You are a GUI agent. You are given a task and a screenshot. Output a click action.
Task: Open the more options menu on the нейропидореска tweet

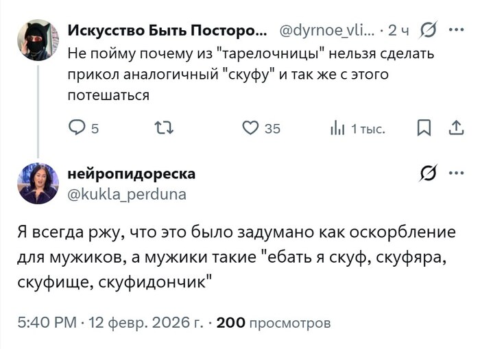455,173
